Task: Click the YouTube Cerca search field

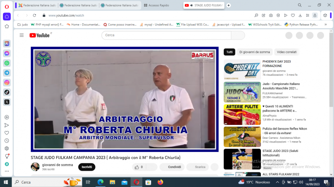Action: click(x=166, y=35)
